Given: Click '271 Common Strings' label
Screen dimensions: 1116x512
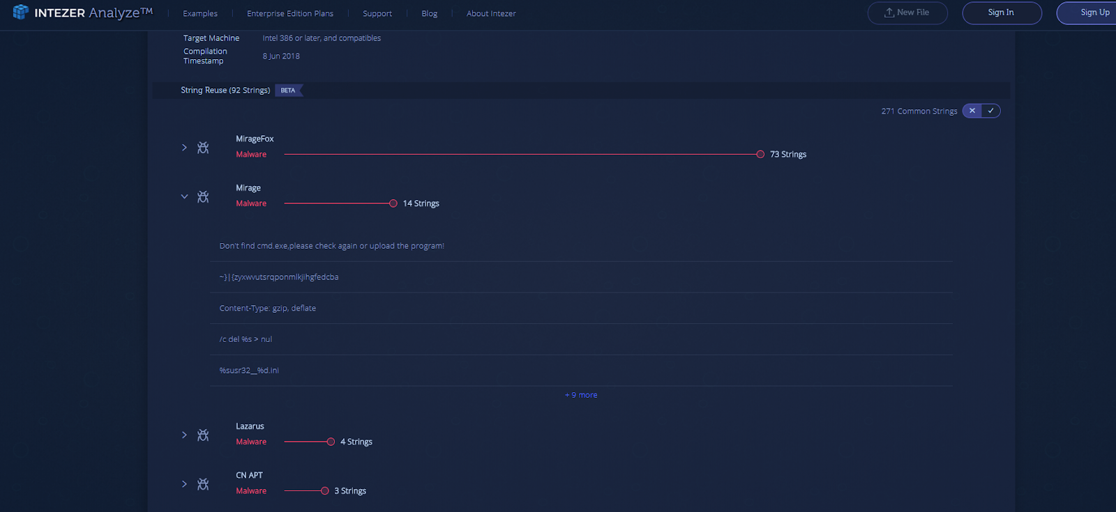Looking at the screenshot, I should [919, 111].
